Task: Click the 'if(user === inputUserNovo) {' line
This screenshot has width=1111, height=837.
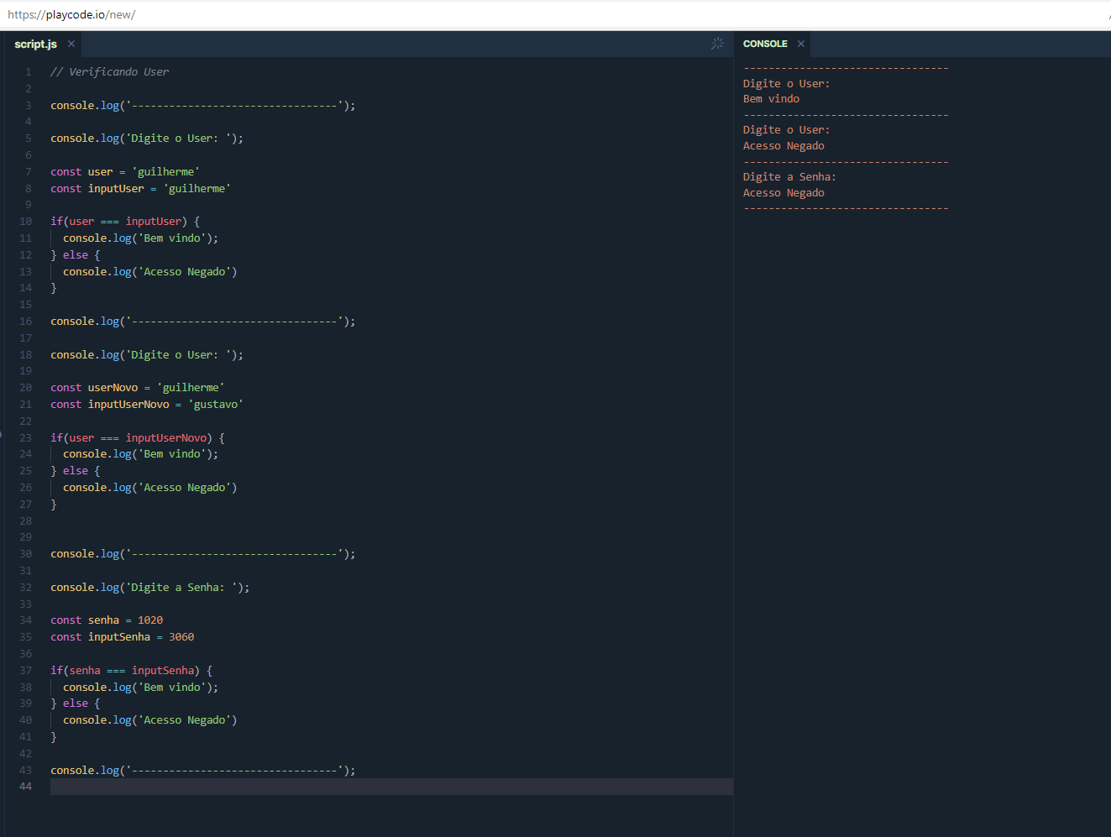Action: [138, 438]
